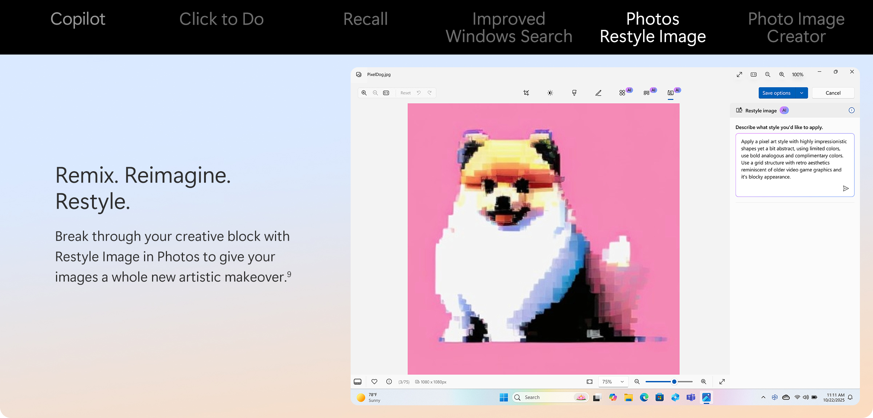
Task: Click the PixelDog.jpg file name
Action: coord(379,75)
